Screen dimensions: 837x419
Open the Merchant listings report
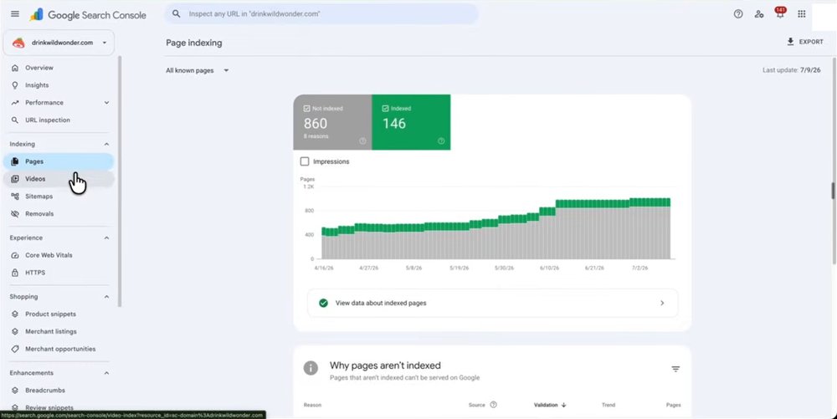click(x=59, y=331)
